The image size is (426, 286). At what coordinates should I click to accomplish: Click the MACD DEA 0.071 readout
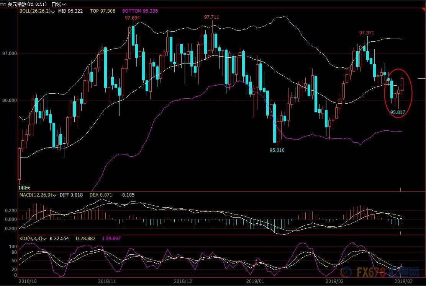coord(101,195)
